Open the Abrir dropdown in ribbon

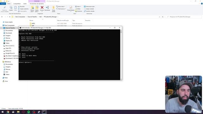[78, 6]
